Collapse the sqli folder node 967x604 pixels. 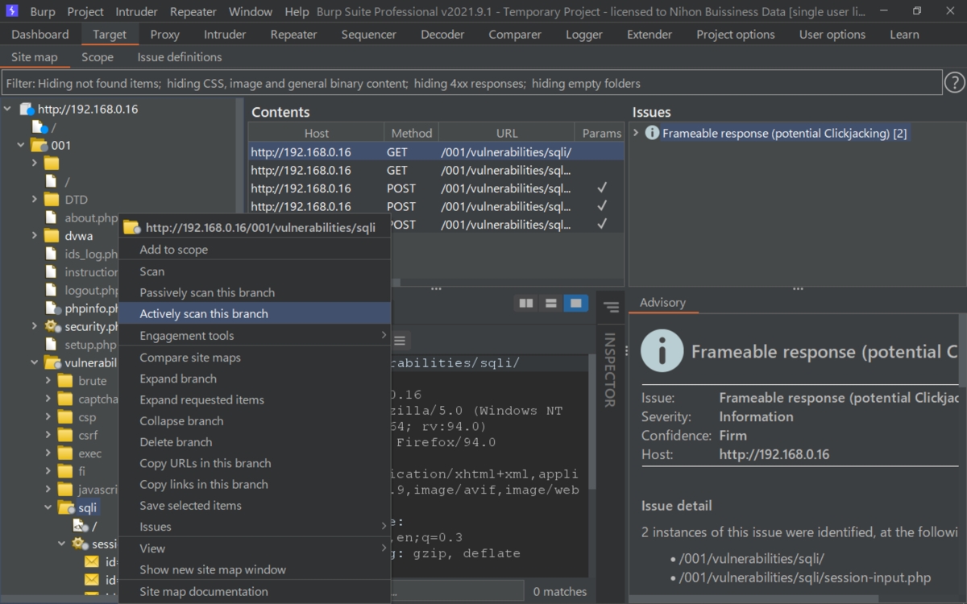coord(48,507)
